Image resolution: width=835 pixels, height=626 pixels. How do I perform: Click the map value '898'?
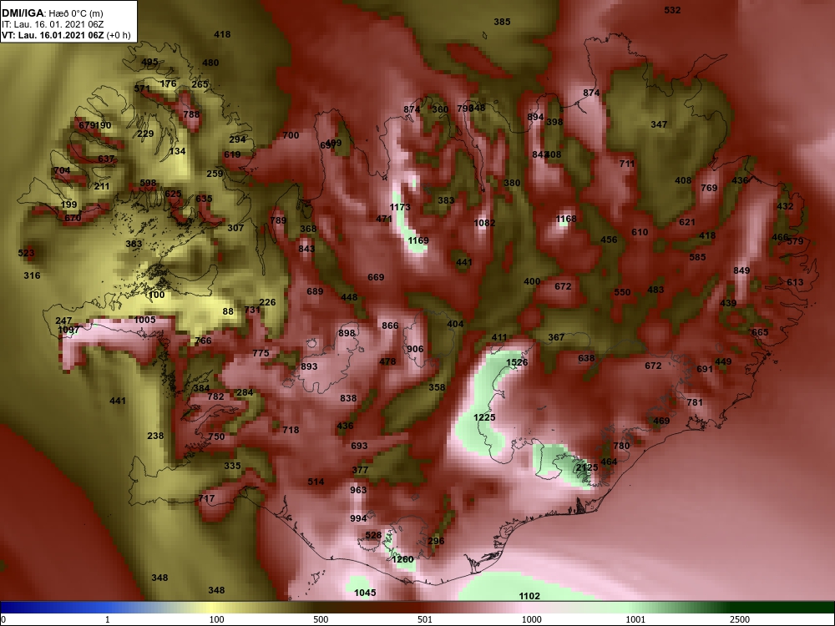pos(347,333)
